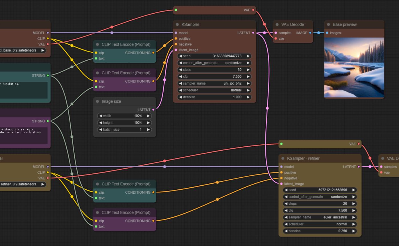Viewport: 399px width, 246px height.
Task: Toggle control_after_generate in KSampler - refiner
Action: click(x=320, y=197)
